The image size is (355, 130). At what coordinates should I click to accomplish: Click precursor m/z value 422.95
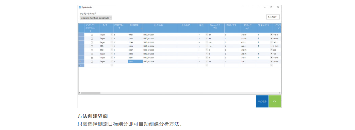click(x=244, y=39)
